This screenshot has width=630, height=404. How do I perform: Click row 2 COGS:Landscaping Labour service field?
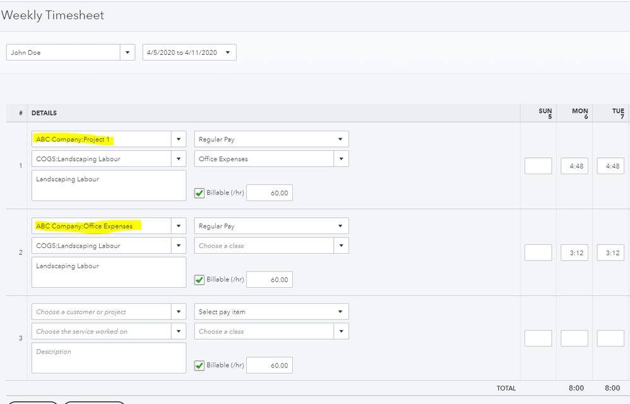tap(101, 246)
